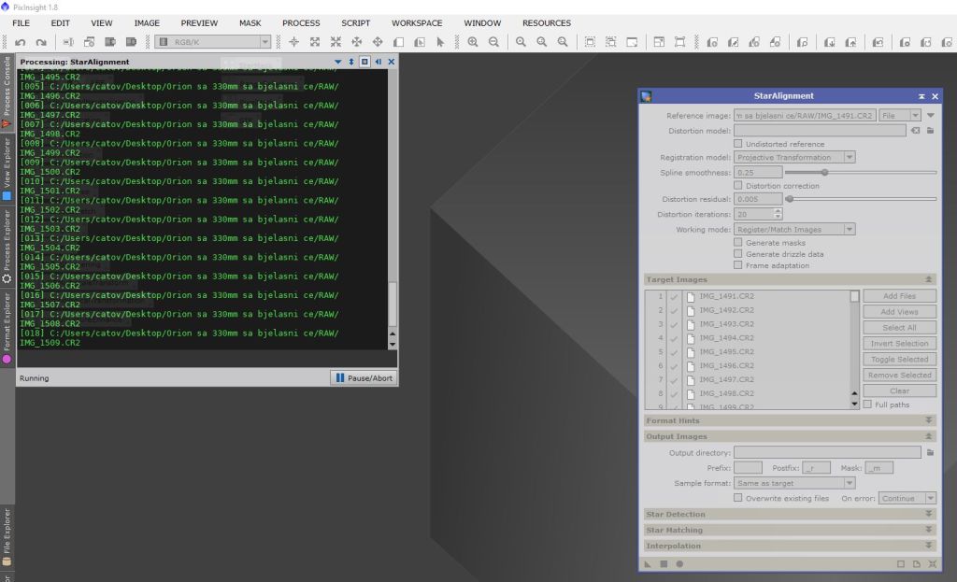This screenshot has height=582, width=957.
Task: Open the File Explorer side panel
Action: 7,537
